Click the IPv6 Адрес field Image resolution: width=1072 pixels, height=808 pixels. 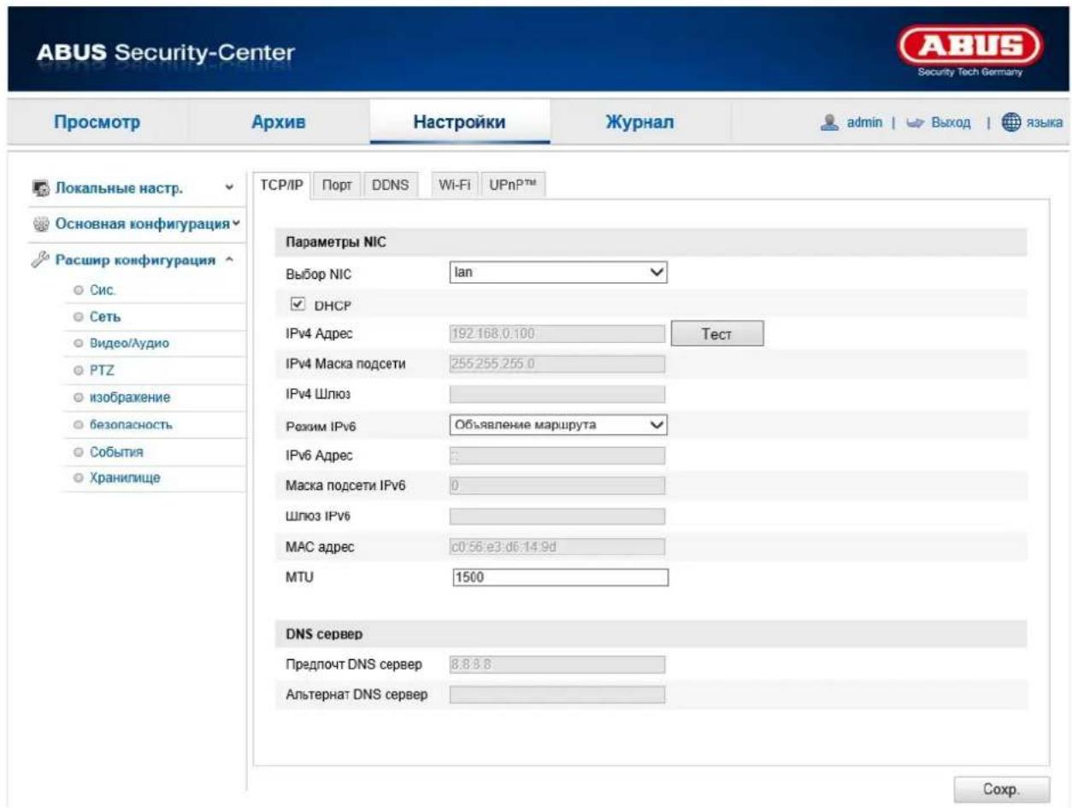[x=557, y=456]
